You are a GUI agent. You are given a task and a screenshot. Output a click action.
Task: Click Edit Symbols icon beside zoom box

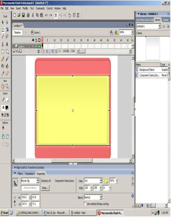[116, 32]
